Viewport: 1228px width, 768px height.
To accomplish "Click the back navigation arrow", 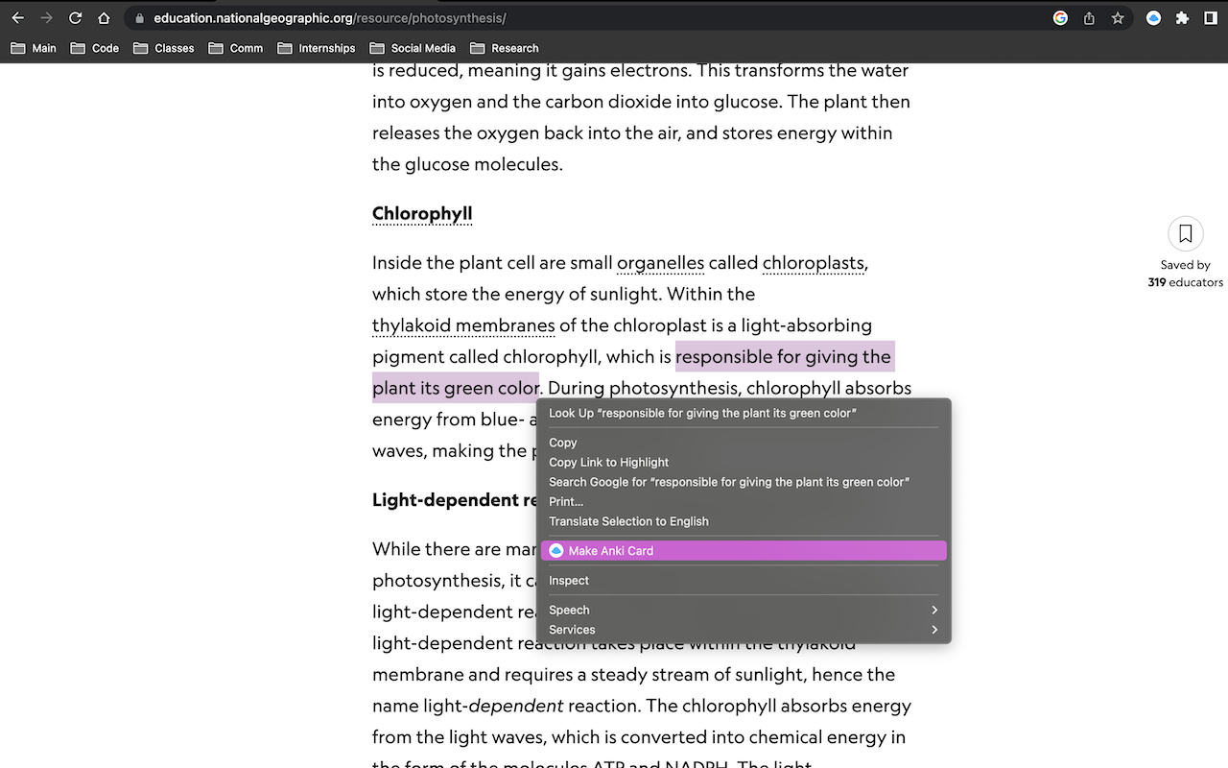I will tap(17, 17).
